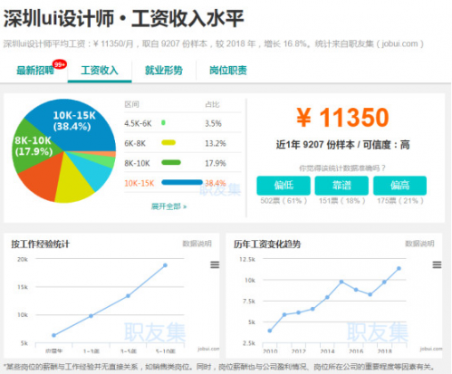
Task: Vote 偏低 on salary accuracy
Action: (x=284, y=186)
